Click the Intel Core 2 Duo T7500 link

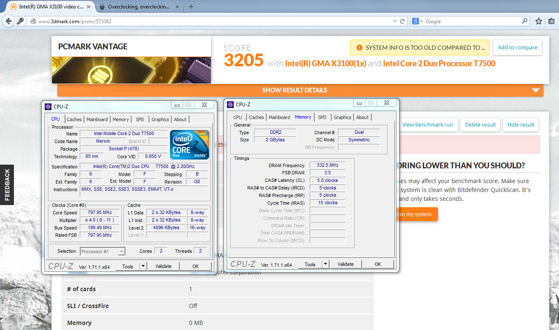pos(439,64)
